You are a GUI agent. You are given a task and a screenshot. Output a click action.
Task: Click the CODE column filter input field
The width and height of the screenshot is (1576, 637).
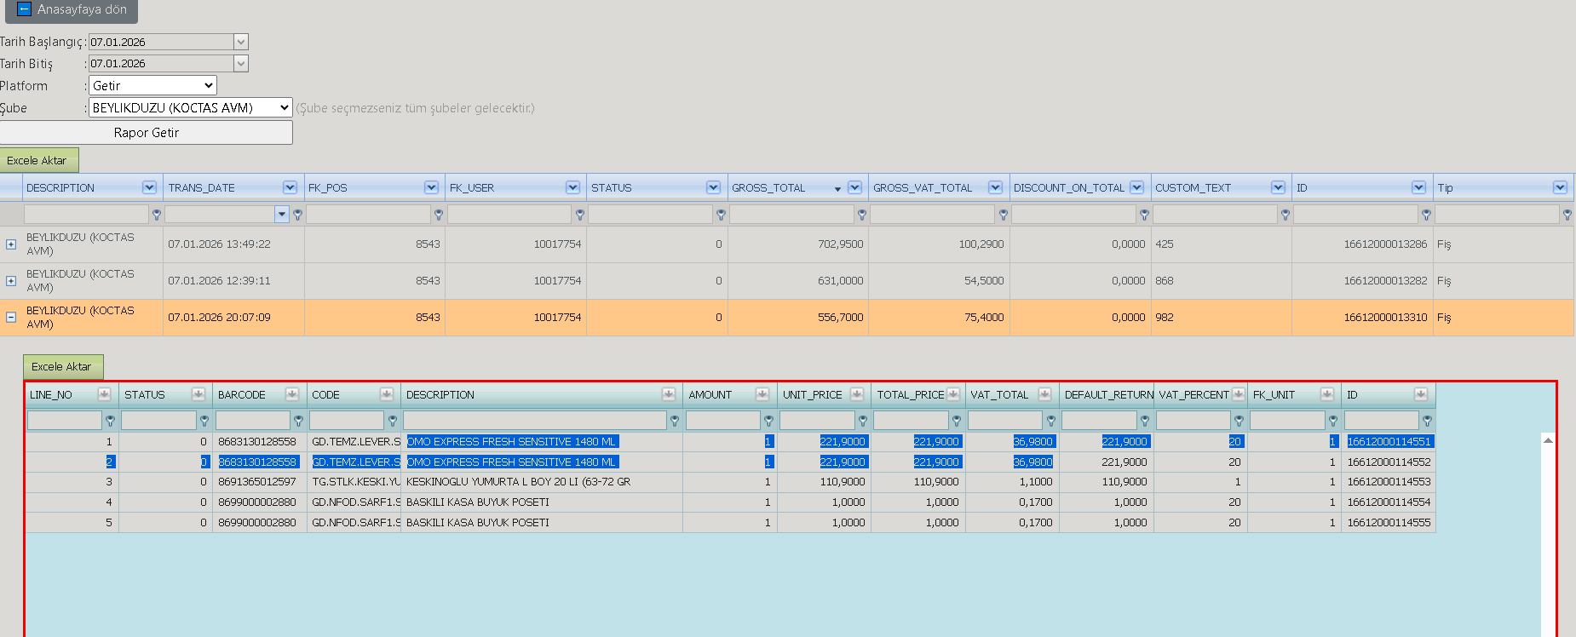pos(347,421)
